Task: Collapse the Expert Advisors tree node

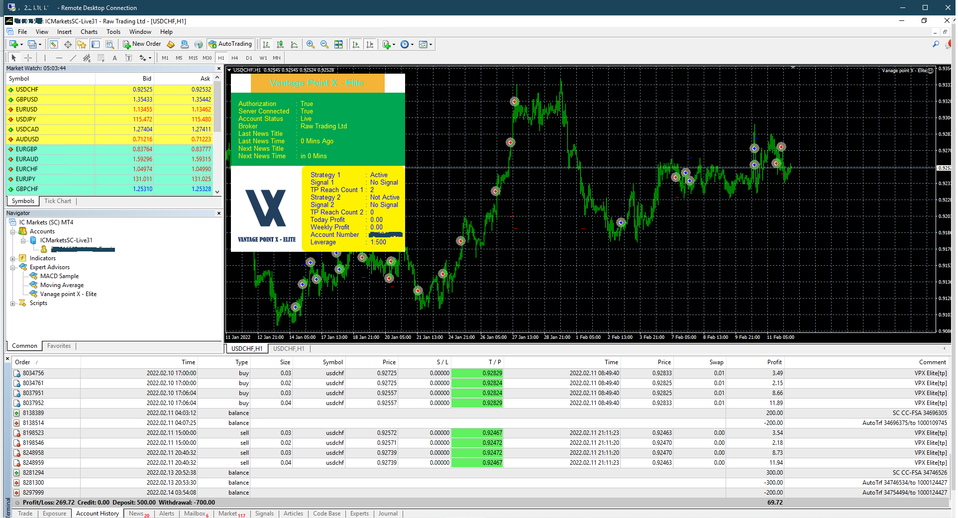Action: point(13,268)
